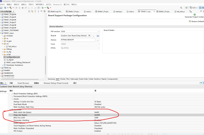Open the Smart Browser tab
This screenshot has width=204, height=135.
[23, 83]
